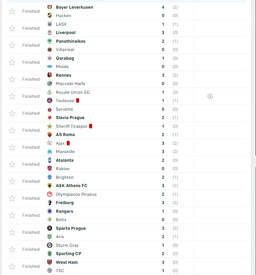Open the Slavia Prague team page
The image size is (256, 275).
click(x=70, y=118)
